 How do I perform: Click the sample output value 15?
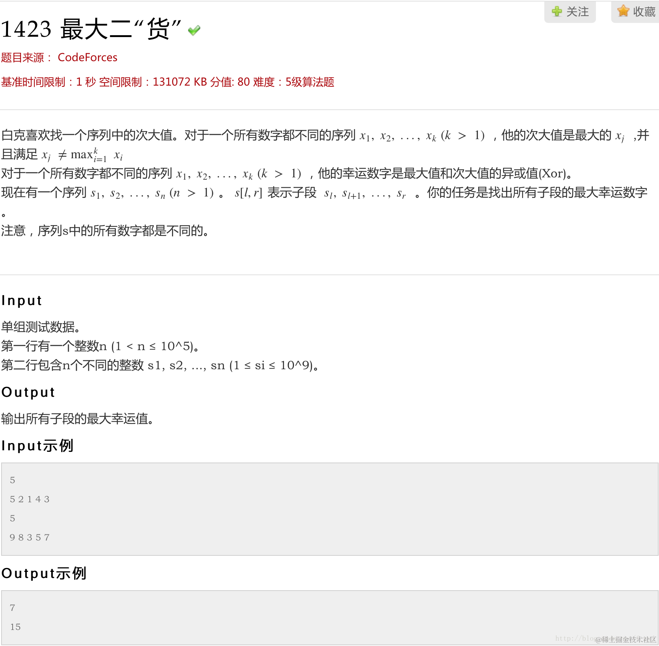(x=15, y=627)
